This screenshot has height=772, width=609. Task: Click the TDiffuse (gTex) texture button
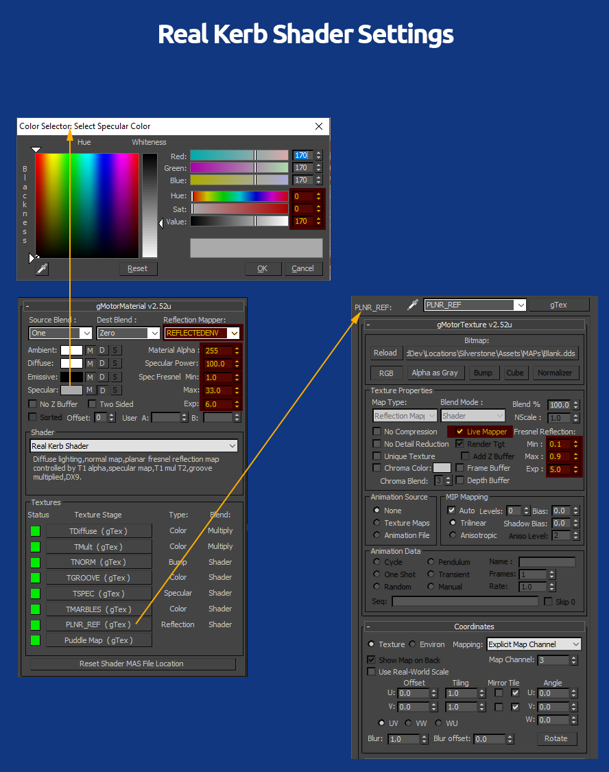tap(99, 531)
